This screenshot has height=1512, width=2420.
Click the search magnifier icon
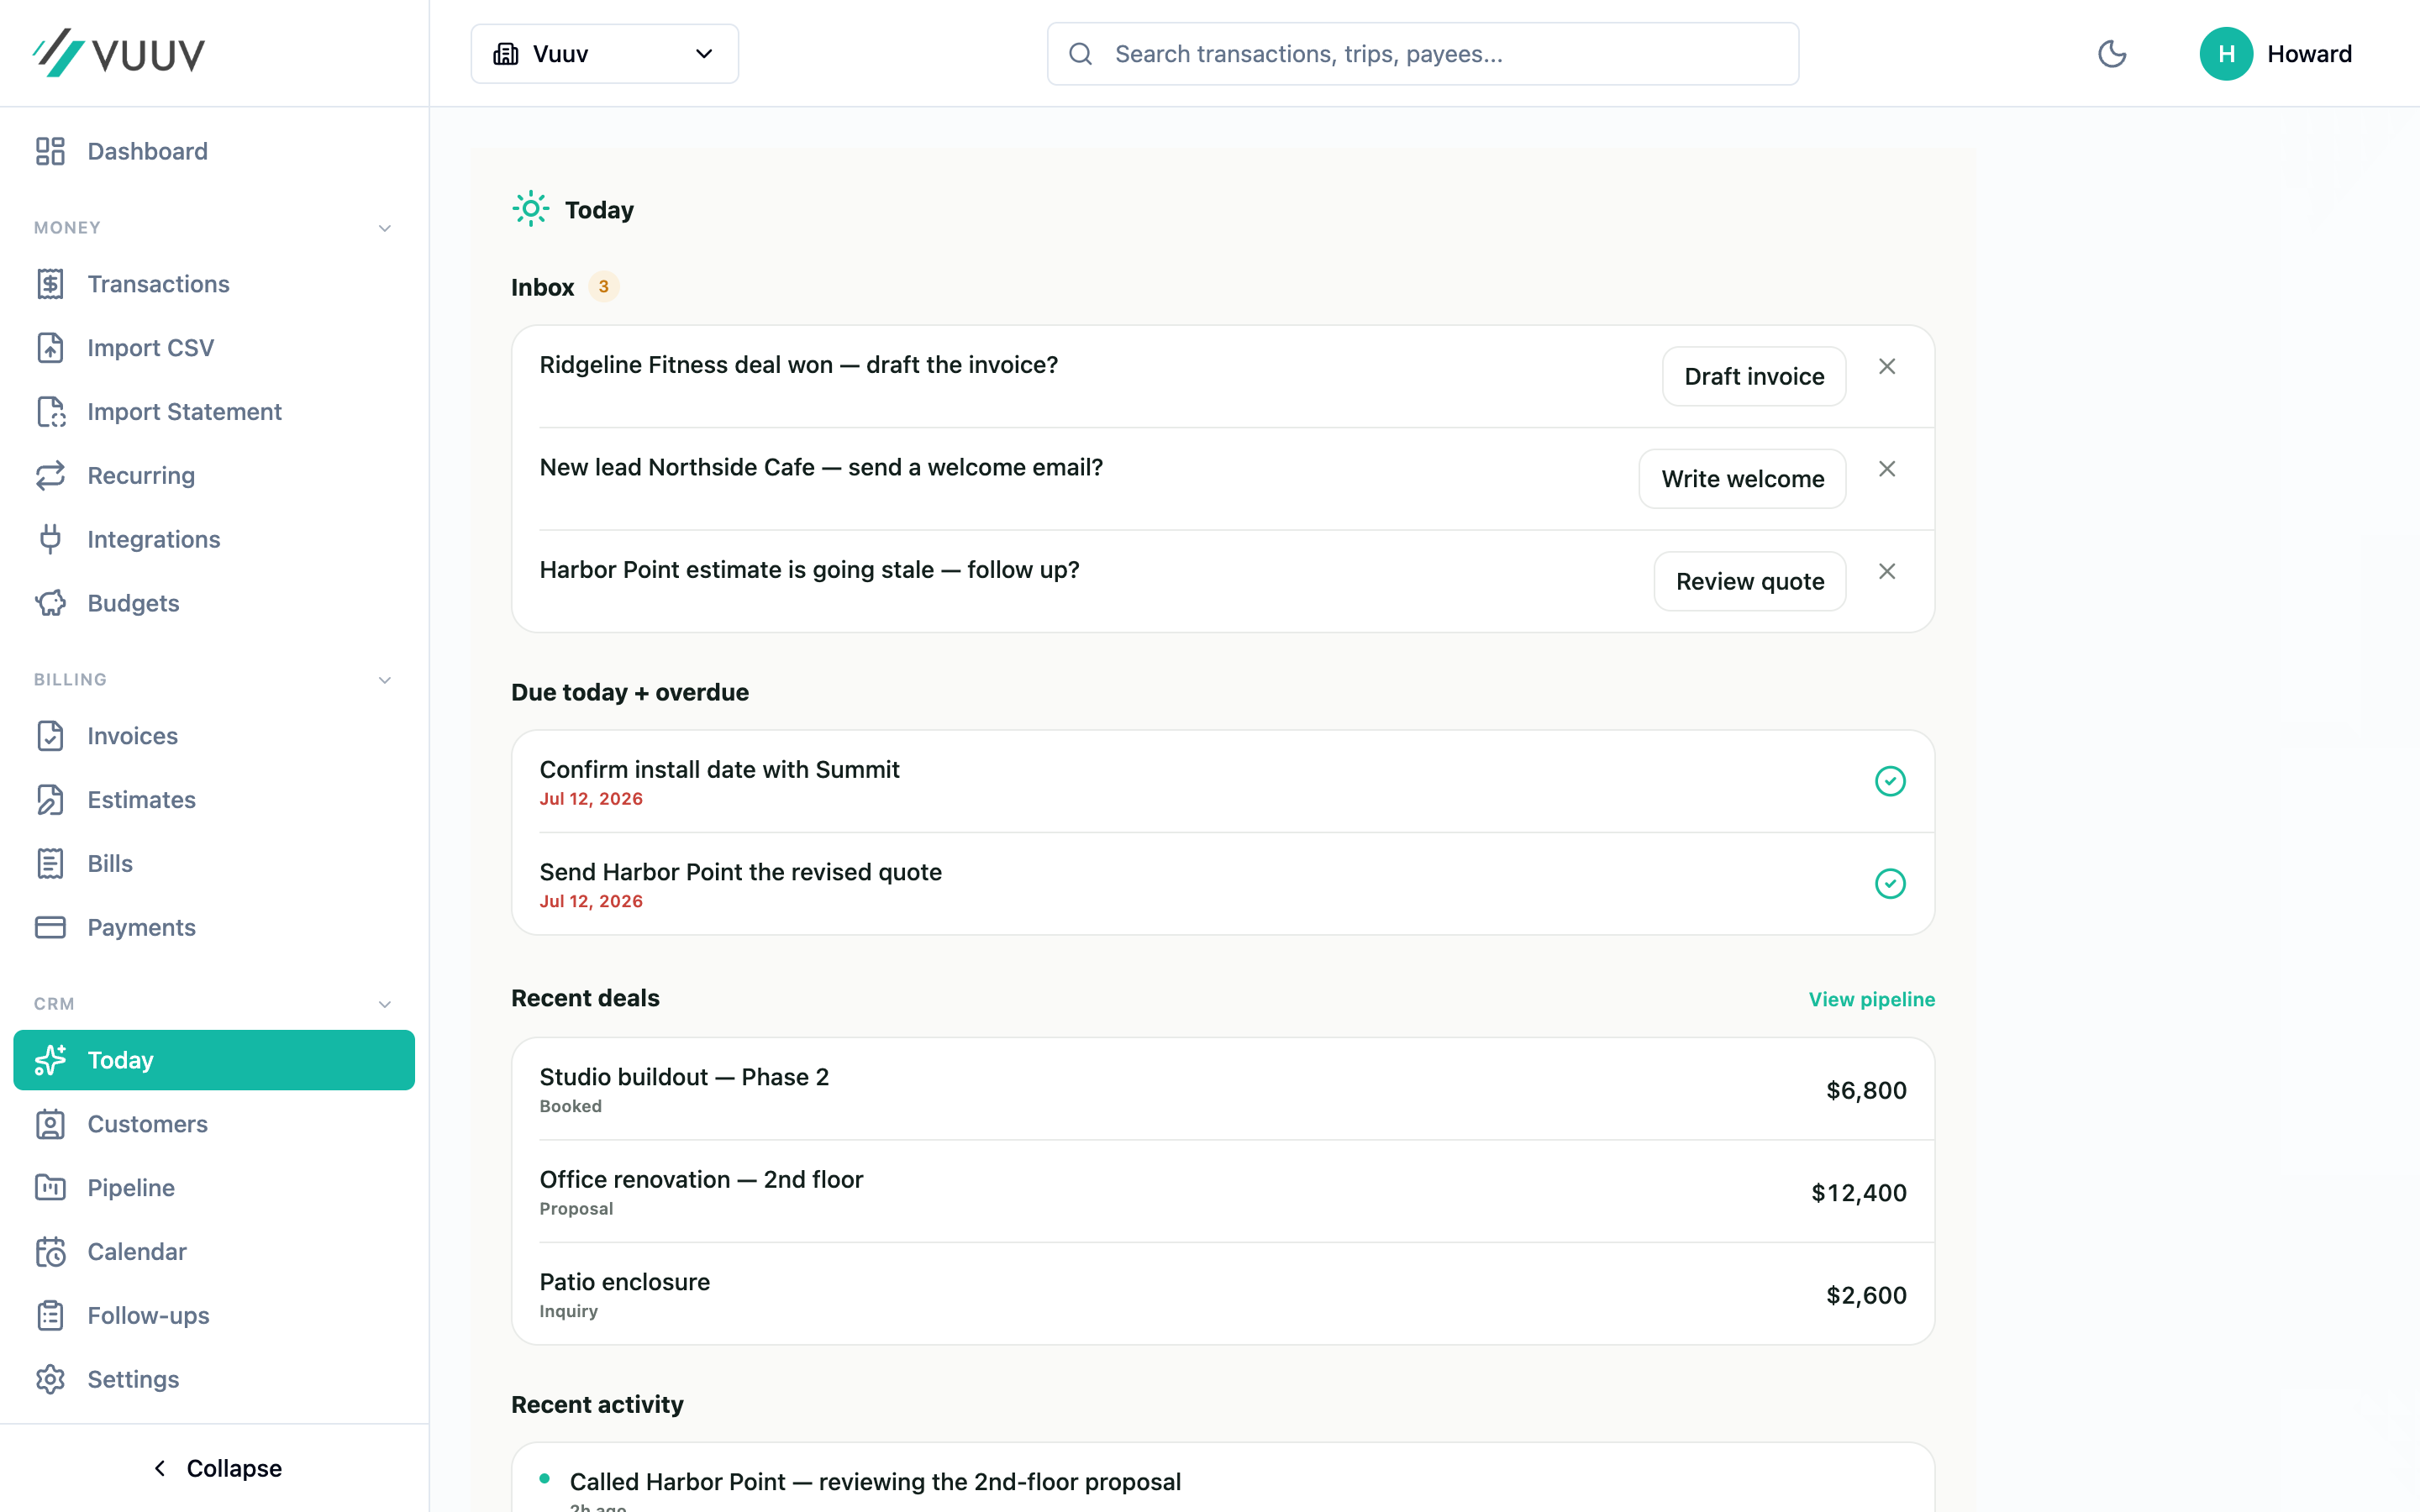tap(1080, 54)
